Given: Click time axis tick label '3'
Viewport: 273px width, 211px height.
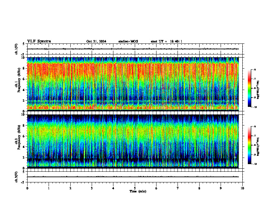Looking at the screenshot, I should click(92, 188).
